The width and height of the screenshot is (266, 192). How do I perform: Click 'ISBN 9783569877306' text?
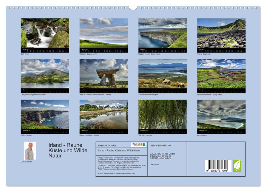coord(160,146)
